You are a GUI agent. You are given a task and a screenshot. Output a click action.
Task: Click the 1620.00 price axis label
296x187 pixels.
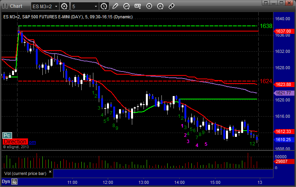[283, 100]
